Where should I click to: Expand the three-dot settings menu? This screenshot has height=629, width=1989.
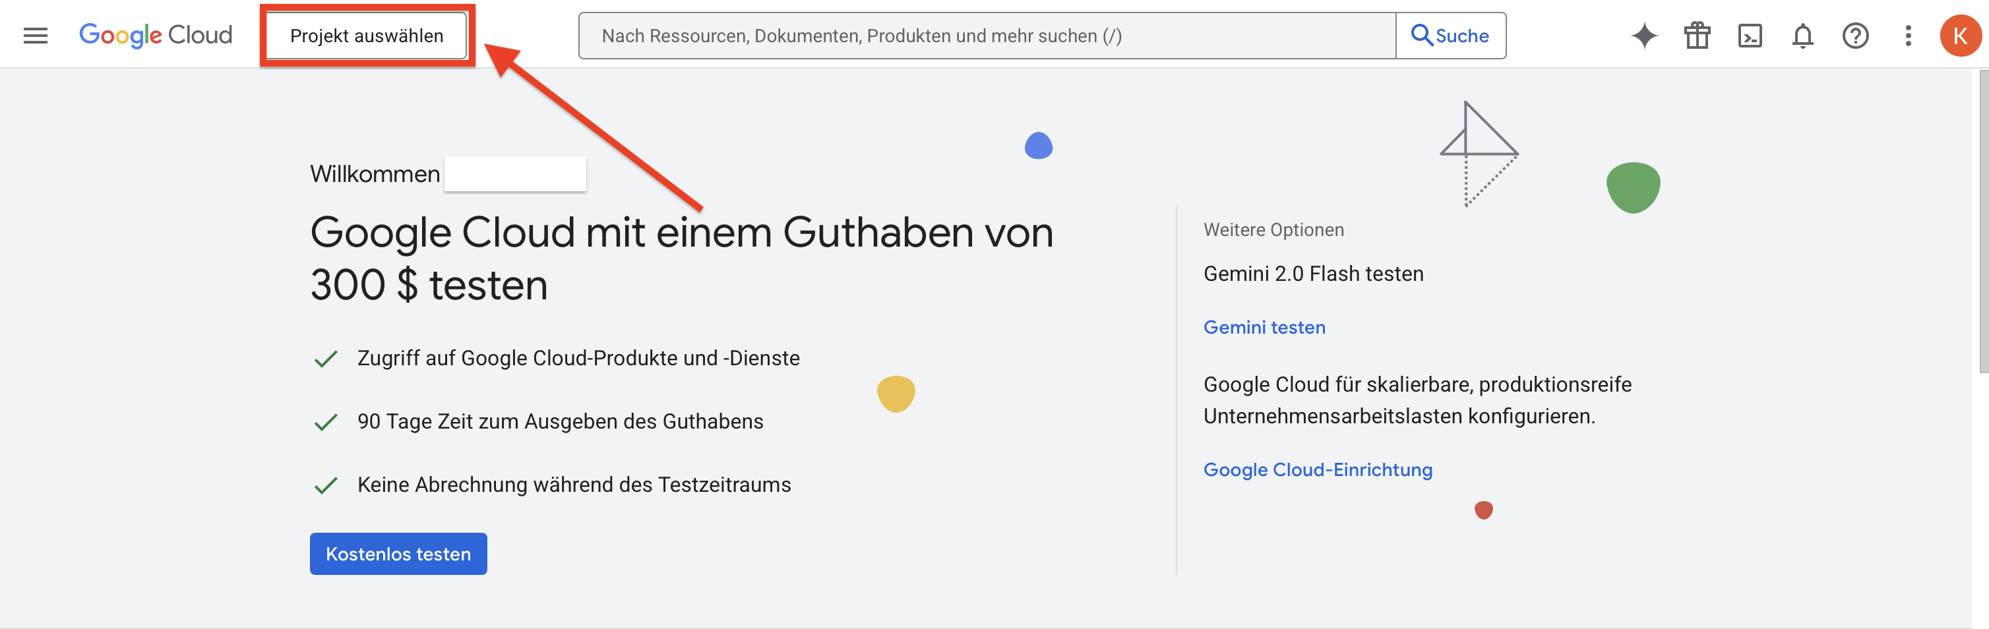[x=1907, y=36]
